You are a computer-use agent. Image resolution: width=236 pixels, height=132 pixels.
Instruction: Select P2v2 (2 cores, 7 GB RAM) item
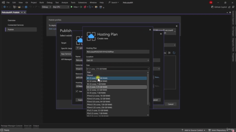(x=117, y=113)
